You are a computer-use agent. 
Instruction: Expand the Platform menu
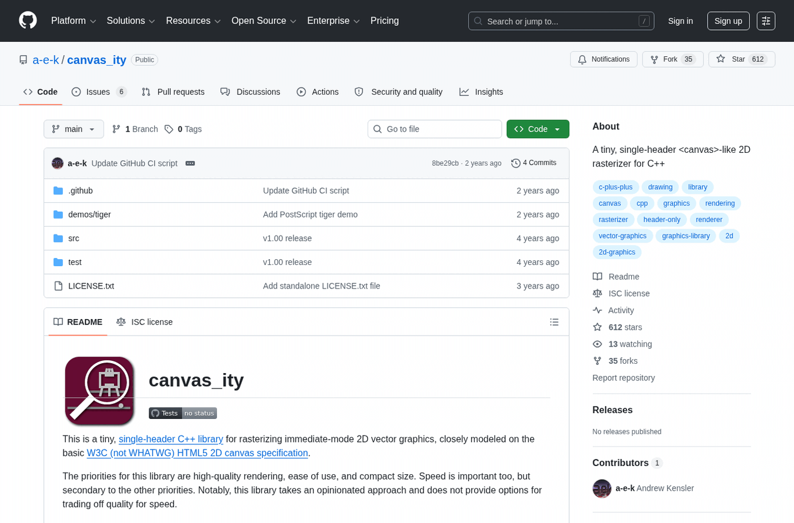tap(74, 21)
